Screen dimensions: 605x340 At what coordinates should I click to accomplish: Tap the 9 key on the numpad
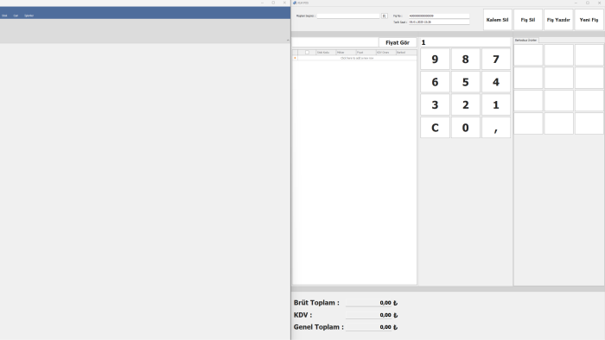point(435,60)
